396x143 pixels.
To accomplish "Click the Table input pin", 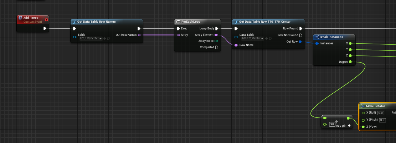I will point(74,37).
